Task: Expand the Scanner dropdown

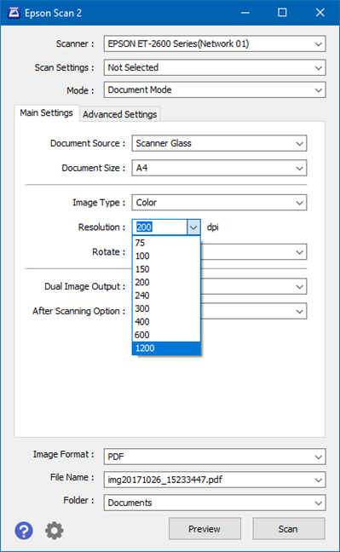Action: pos(215,44)
